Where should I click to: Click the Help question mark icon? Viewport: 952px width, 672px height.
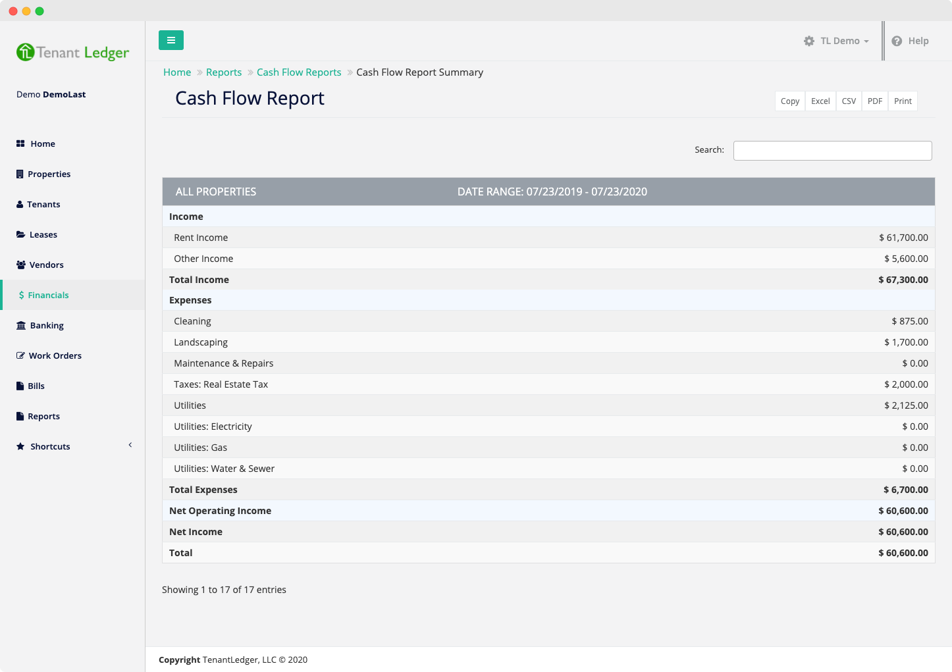coord(897,41)
